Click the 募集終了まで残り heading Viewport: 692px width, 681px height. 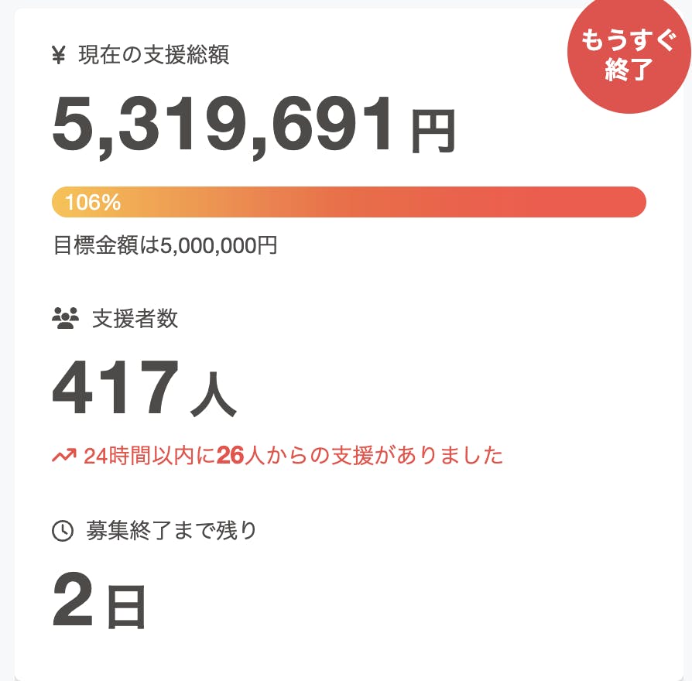(171, 531)
